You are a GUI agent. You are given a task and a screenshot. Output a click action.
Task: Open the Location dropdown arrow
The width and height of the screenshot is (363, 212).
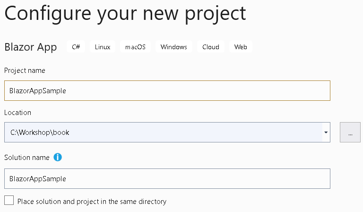click(x=326, y=132)
